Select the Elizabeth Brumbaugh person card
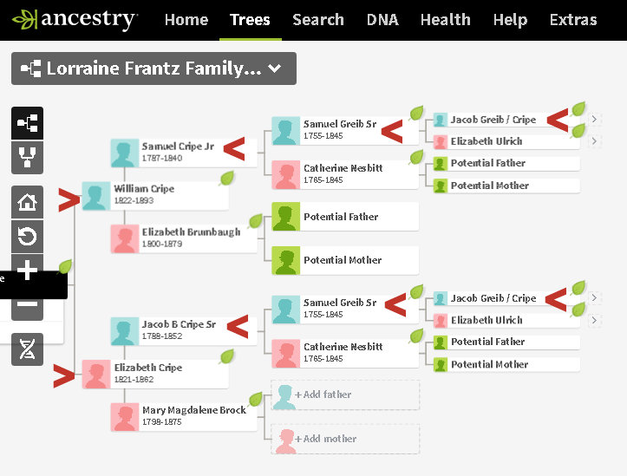 click(x=182, y=238)
